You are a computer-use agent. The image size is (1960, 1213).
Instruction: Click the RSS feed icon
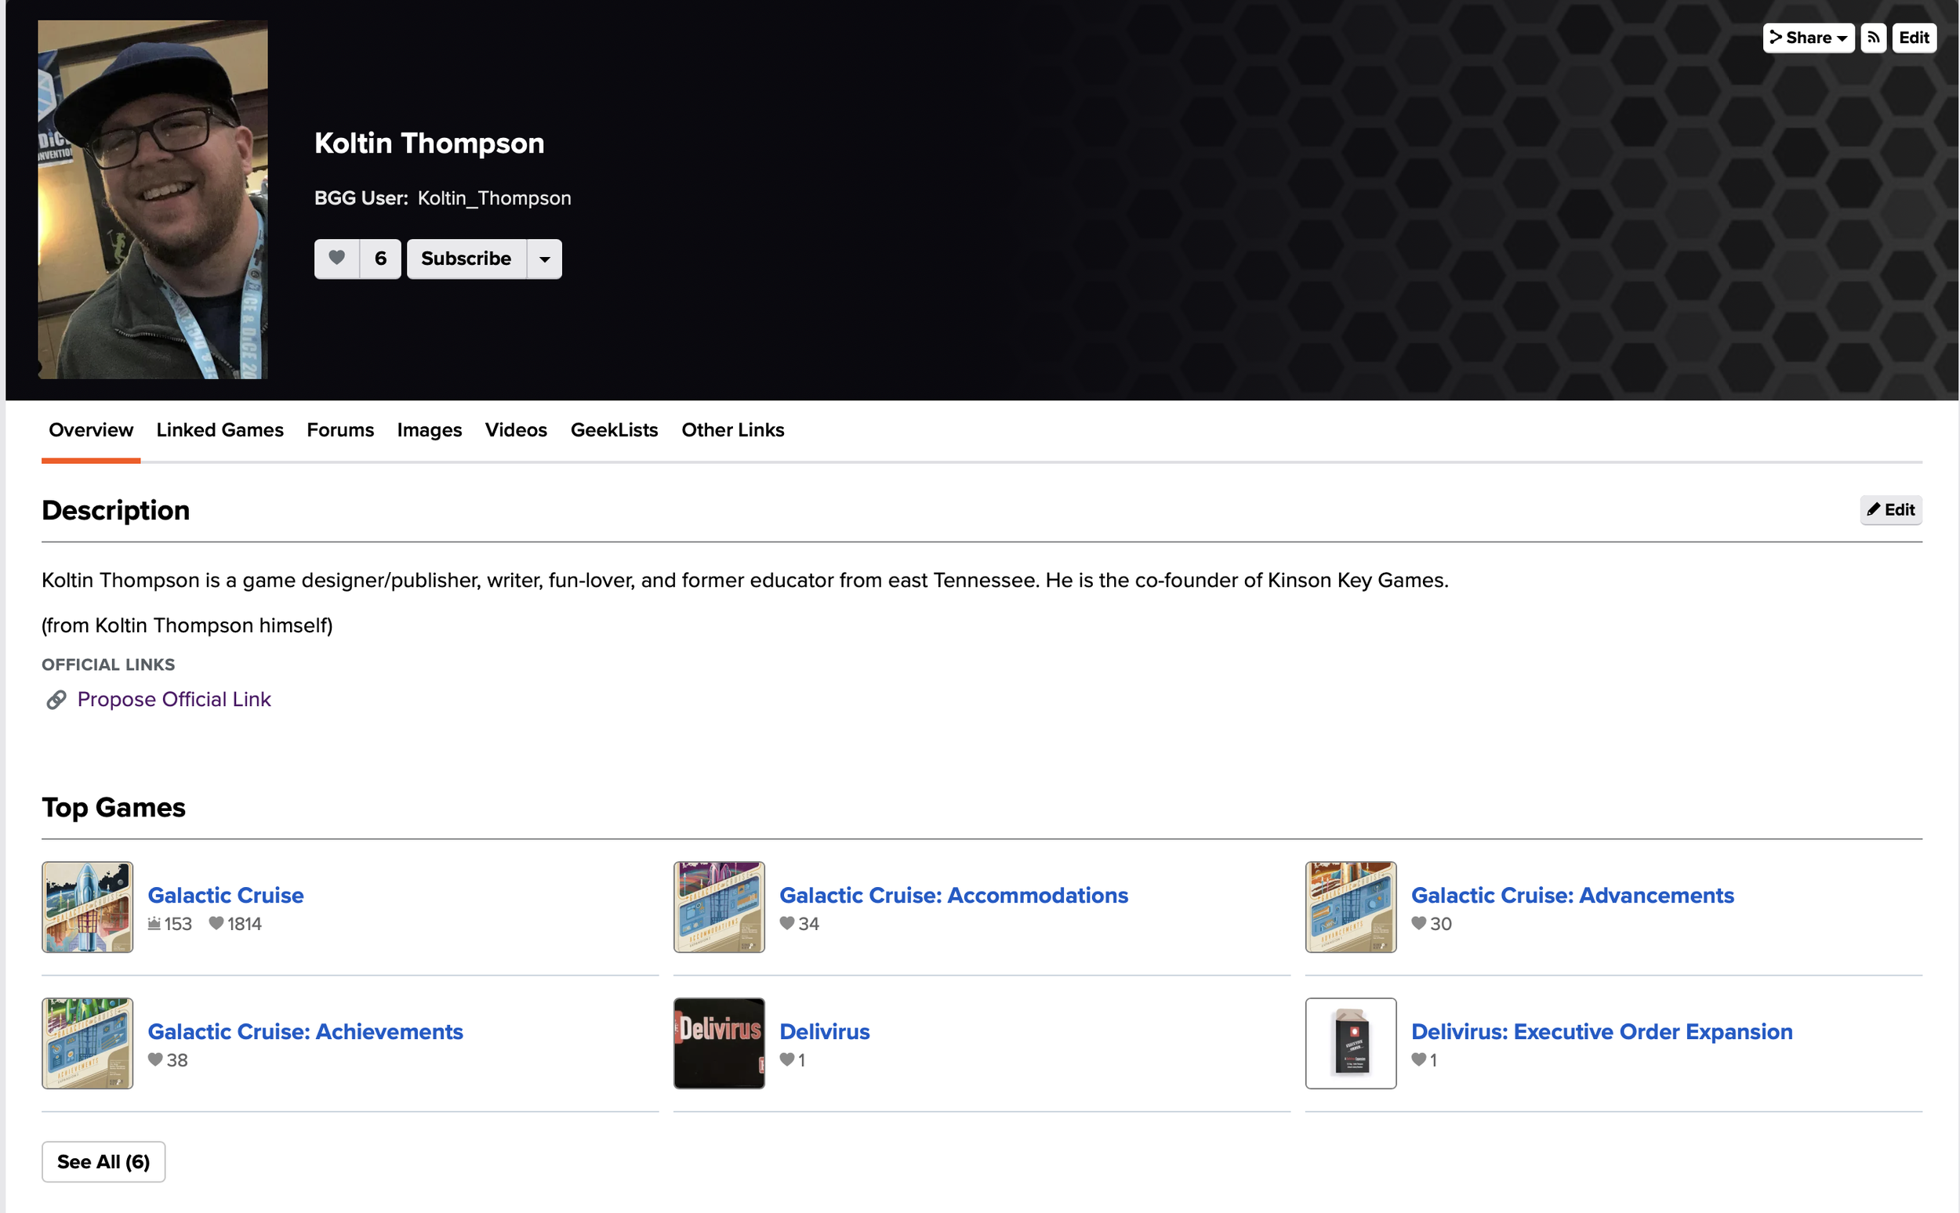[x=1872, y=38]
